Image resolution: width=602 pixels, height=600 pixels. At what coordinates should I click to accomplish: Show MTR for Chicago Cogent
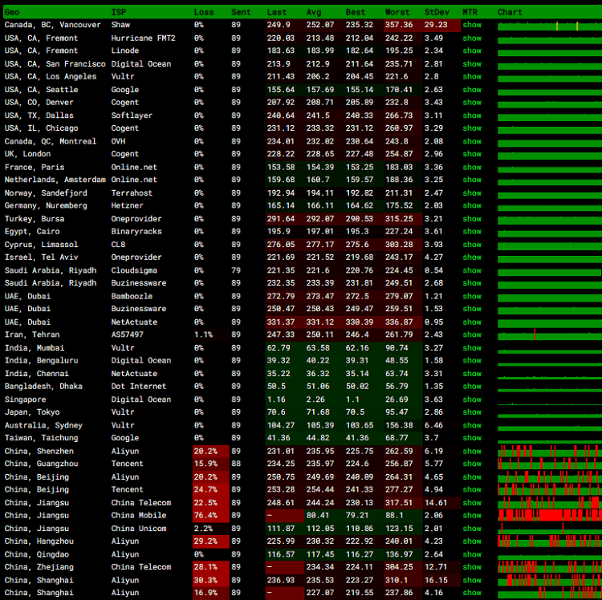(471, 128)
